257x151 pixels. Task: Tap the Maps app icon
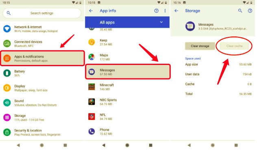point(91,57)
